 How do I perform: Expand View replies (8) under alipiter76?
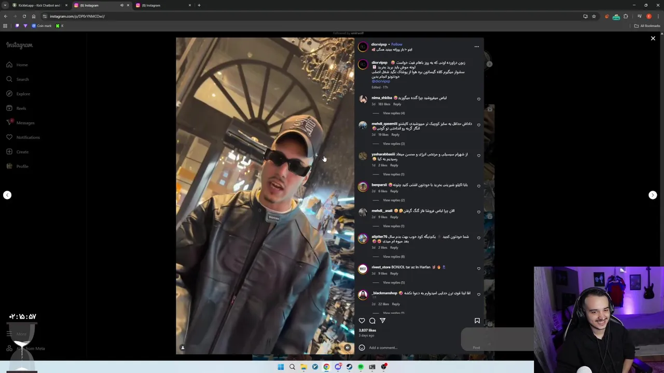pos(394,256)
